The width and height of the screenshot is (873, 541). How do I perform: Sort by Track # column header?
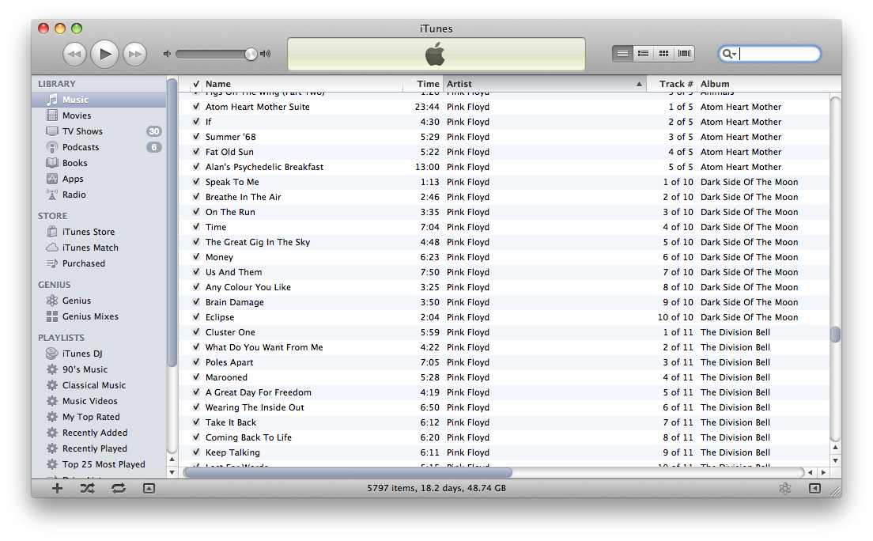pos(671,84)
